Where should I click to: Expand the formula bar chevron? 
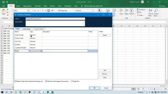(166, 22)
